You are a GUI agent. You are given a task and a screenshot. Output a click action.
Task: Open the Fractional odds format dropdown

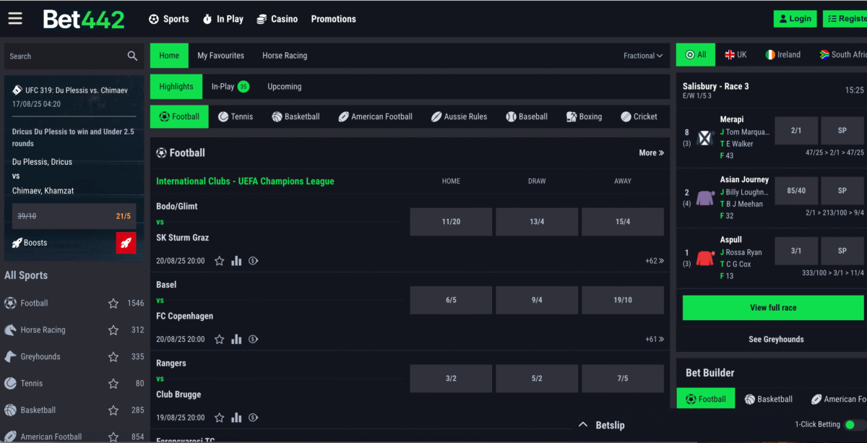coord(643,56)
